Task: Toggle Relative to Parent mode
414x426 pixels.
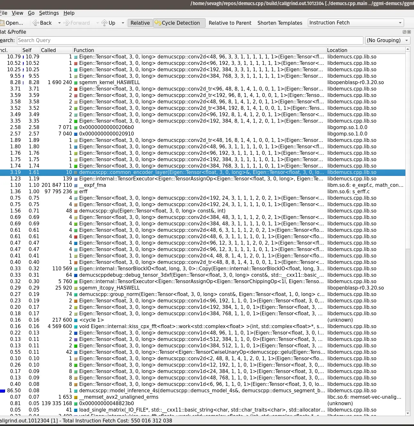Action: [230, 23]
